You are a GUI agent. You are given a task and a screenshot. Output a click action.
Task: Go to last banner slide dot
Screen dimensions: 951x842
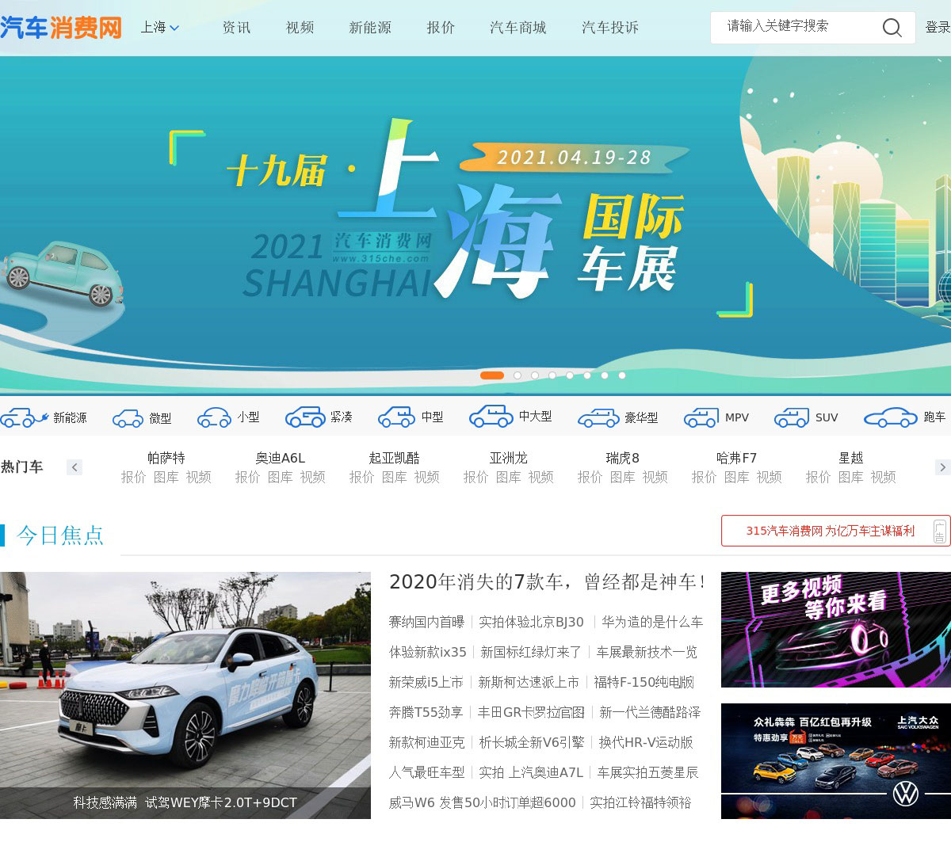[x=622, y=375]
